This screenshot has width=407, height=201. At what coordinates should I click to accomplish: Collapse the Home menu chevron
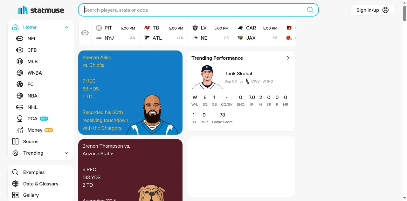(66, 27)
